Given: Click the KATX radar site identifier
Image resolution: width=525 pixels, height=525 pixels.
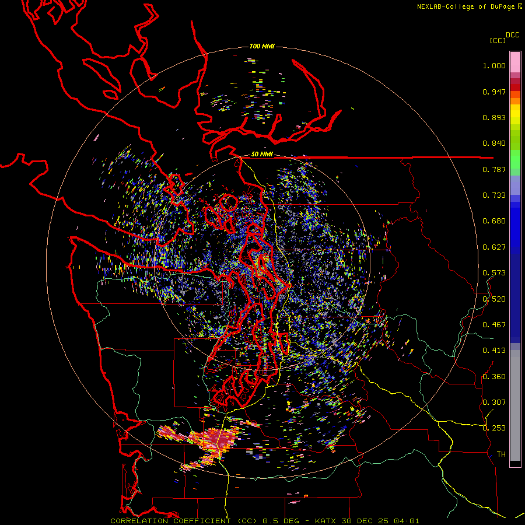Looking at the screenshot, I should (326, 521).
